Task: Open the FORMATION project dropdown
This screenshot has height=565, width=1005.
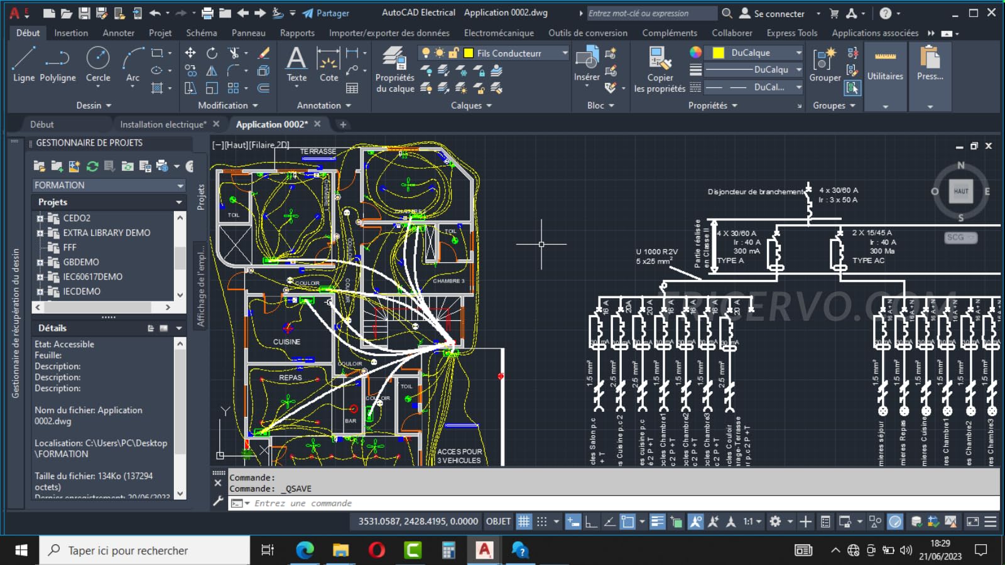Action: [180, 185]
